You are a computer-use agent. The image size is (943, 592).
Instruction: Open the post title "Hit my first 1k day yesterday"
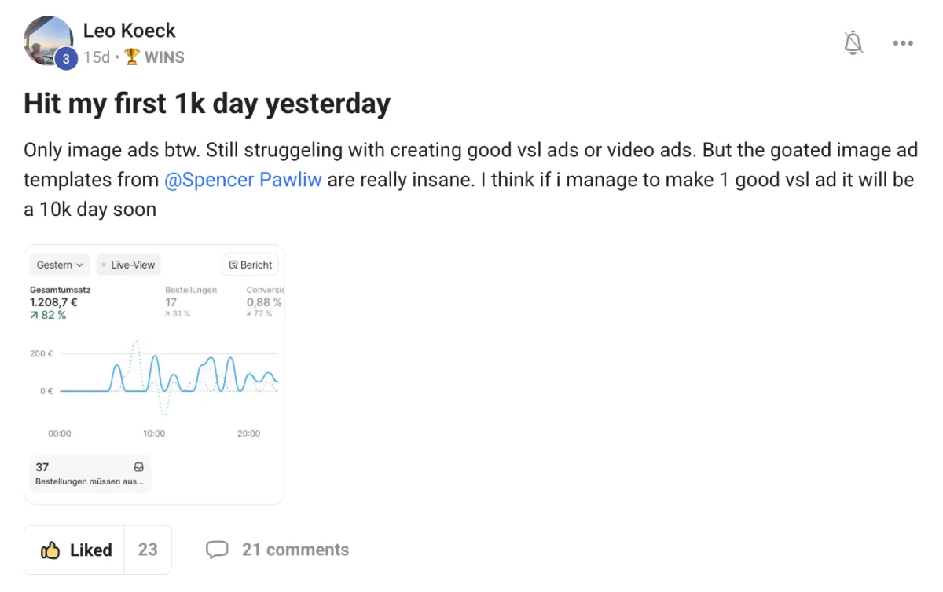[207, 104]
